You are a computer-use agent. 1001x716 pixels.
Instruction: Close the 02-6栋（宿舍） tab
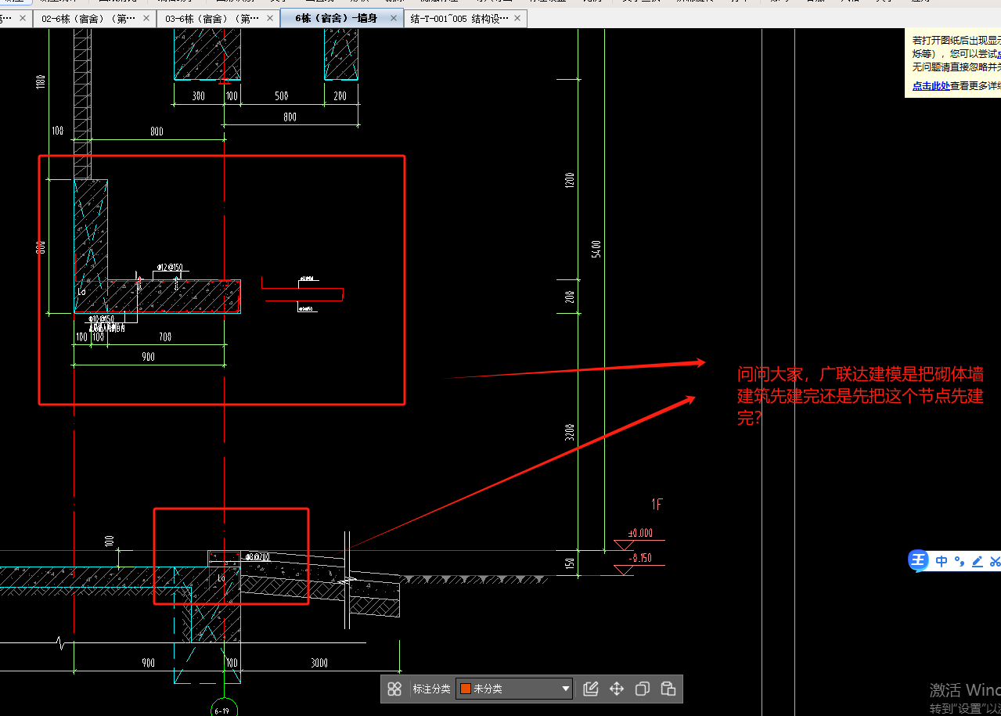click(x=146, y=18)
